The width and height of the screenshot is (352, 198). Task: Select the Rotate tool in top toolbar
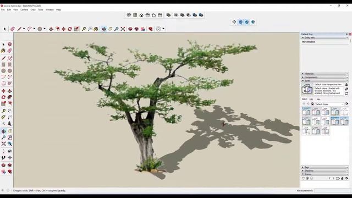point(70,29)
